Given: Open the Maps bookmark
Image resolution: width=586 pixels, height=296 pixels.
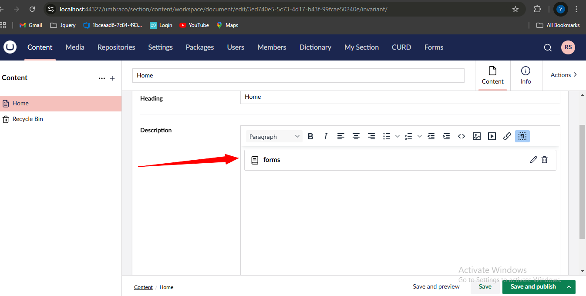Looking at the screenshot, I should 227,25.
